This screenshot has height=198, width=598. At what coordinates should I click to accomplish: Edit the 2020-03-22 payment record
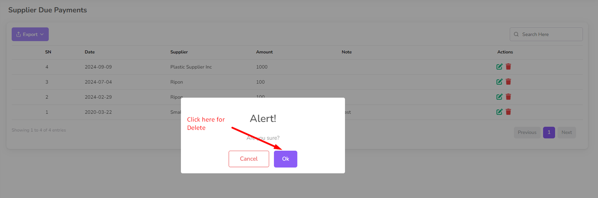click(499, 112)
